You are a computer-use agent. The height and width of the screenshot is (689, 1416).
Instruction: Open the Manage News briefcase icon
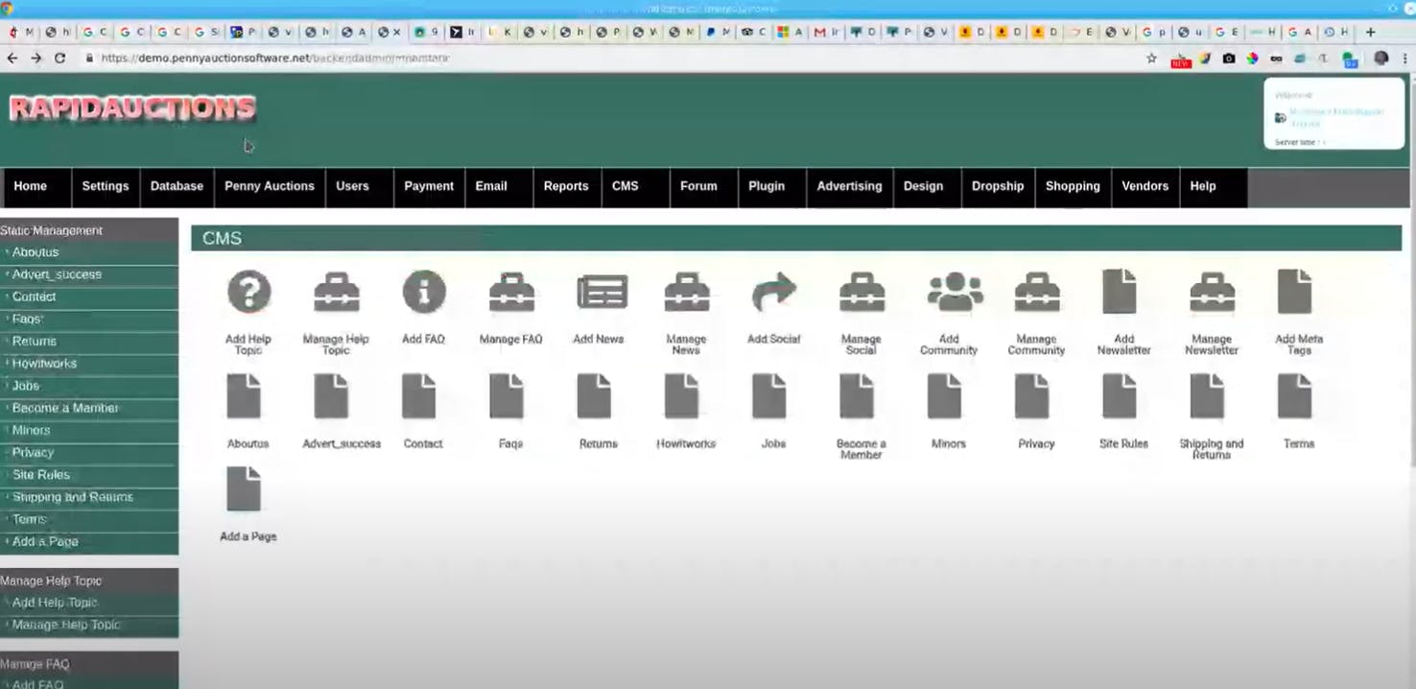[687, 293]
